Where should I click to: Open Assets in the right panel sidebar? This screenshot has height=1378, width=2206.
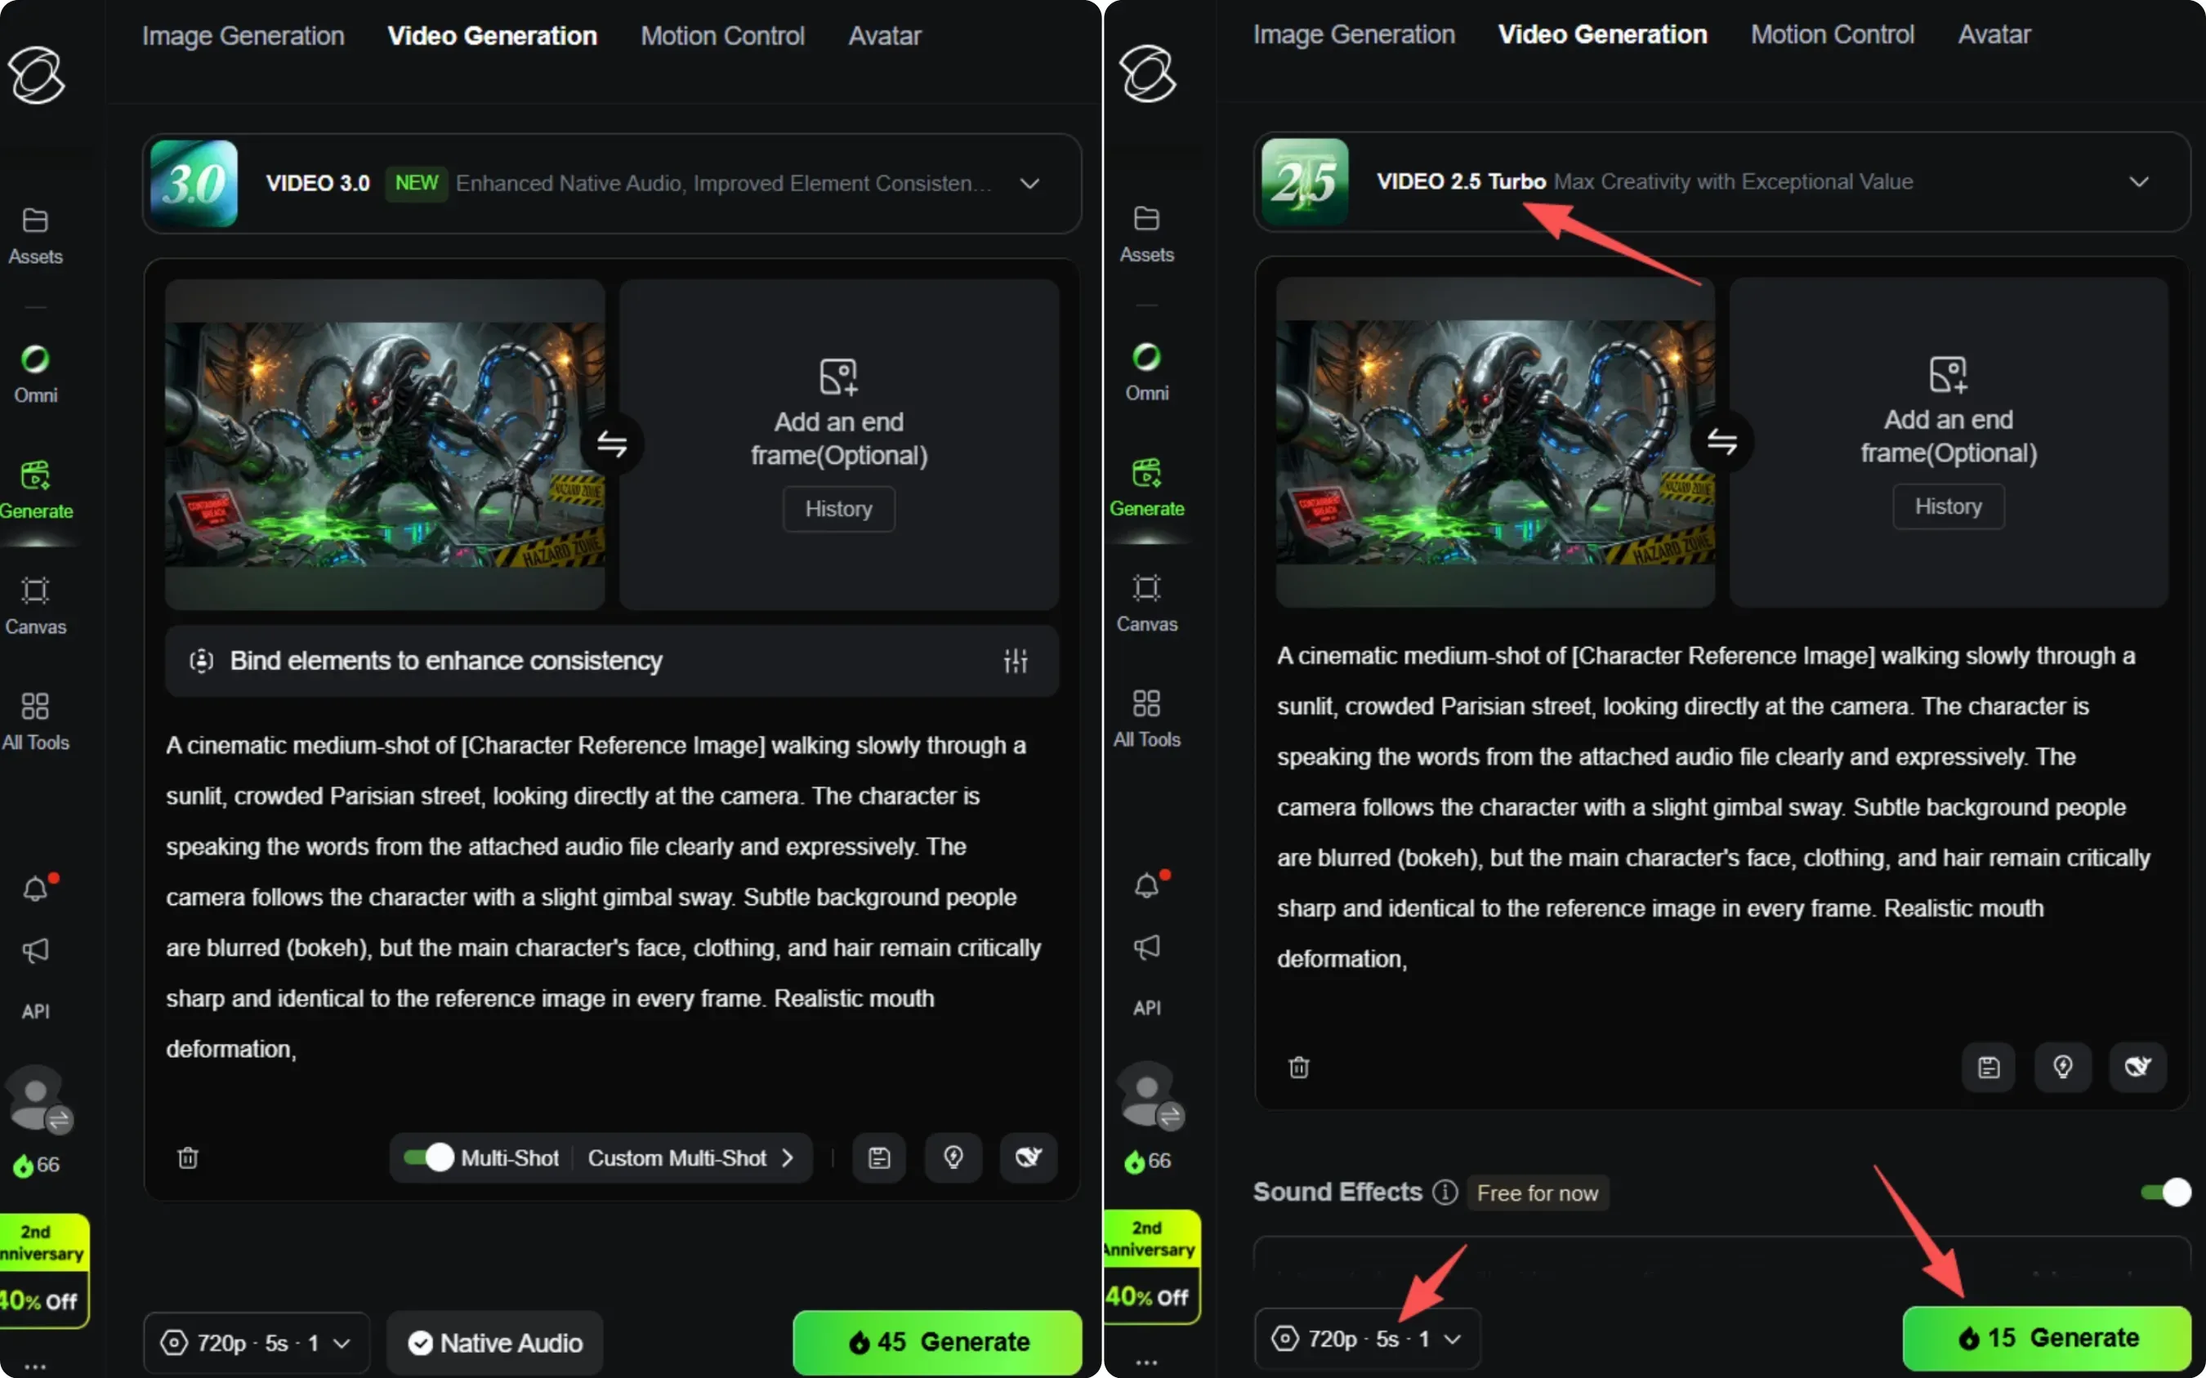point(1147,234)
